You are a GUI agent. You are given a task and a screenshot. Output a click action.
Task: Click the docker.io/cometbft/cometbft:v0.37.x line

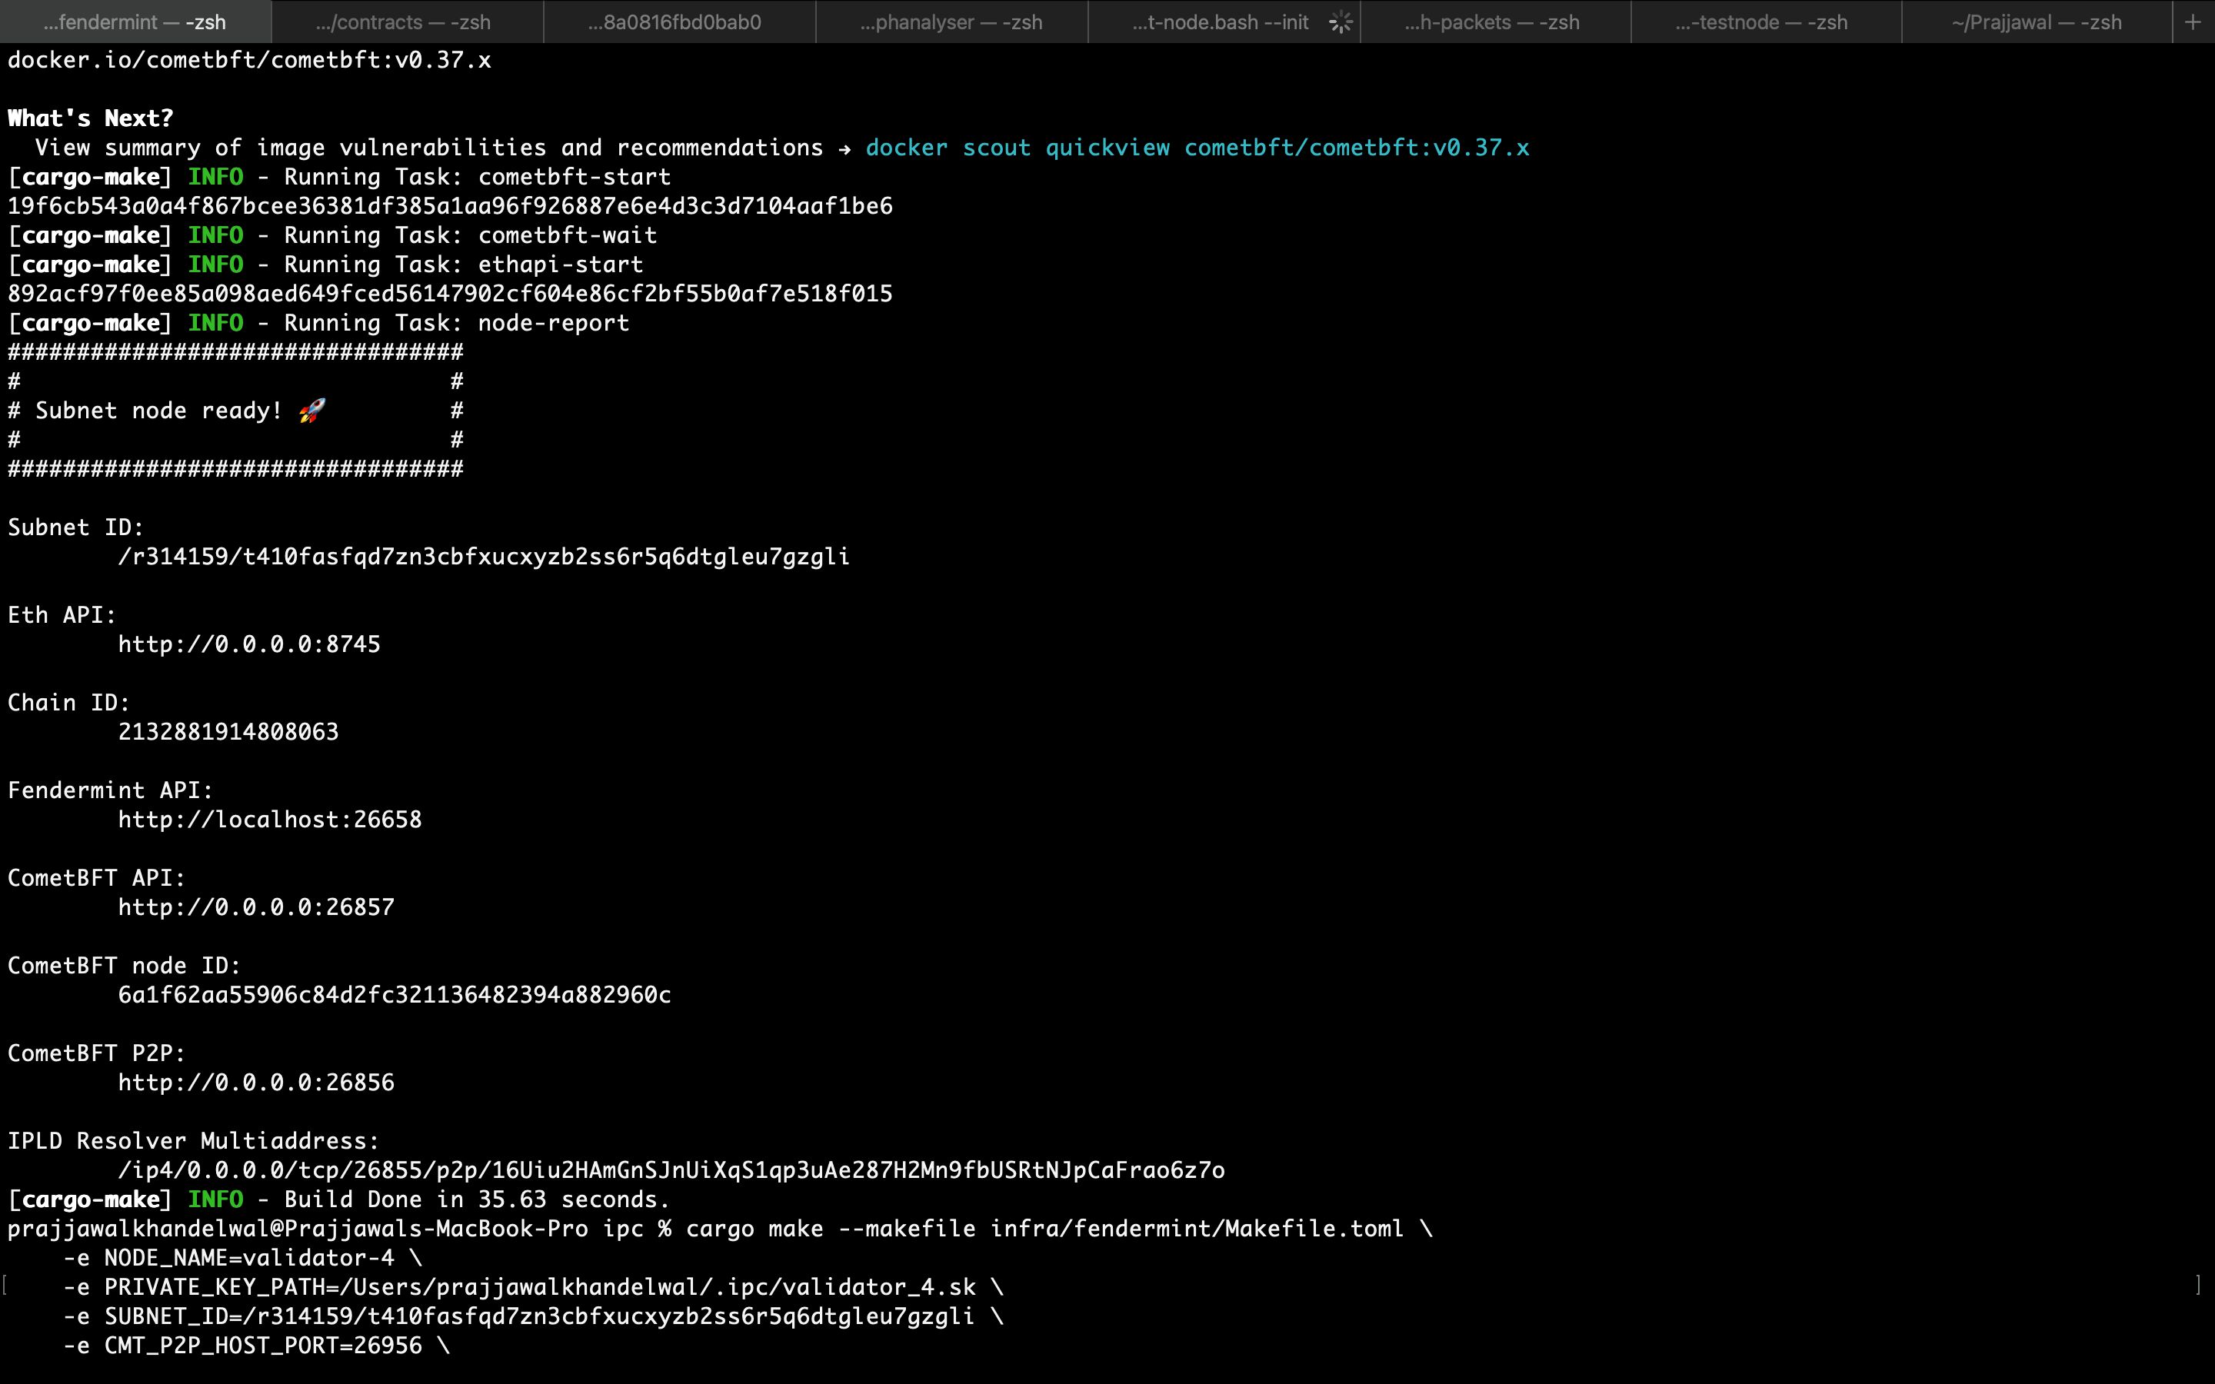pos(249,61)
